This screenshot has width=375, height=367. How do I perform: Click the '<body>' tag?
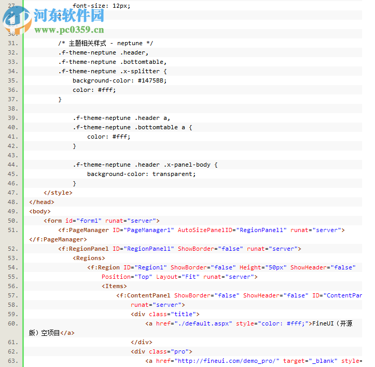(40, 211)
